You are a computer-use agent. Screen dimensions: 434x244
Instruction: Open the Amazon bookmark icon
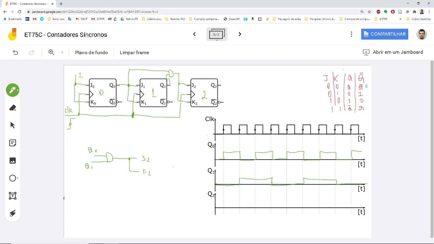pos(253,19)
